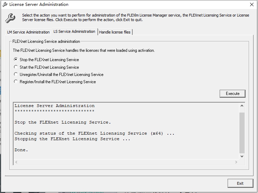
Task: Click the output log's scroll down arrow
Action: (242, 156)
